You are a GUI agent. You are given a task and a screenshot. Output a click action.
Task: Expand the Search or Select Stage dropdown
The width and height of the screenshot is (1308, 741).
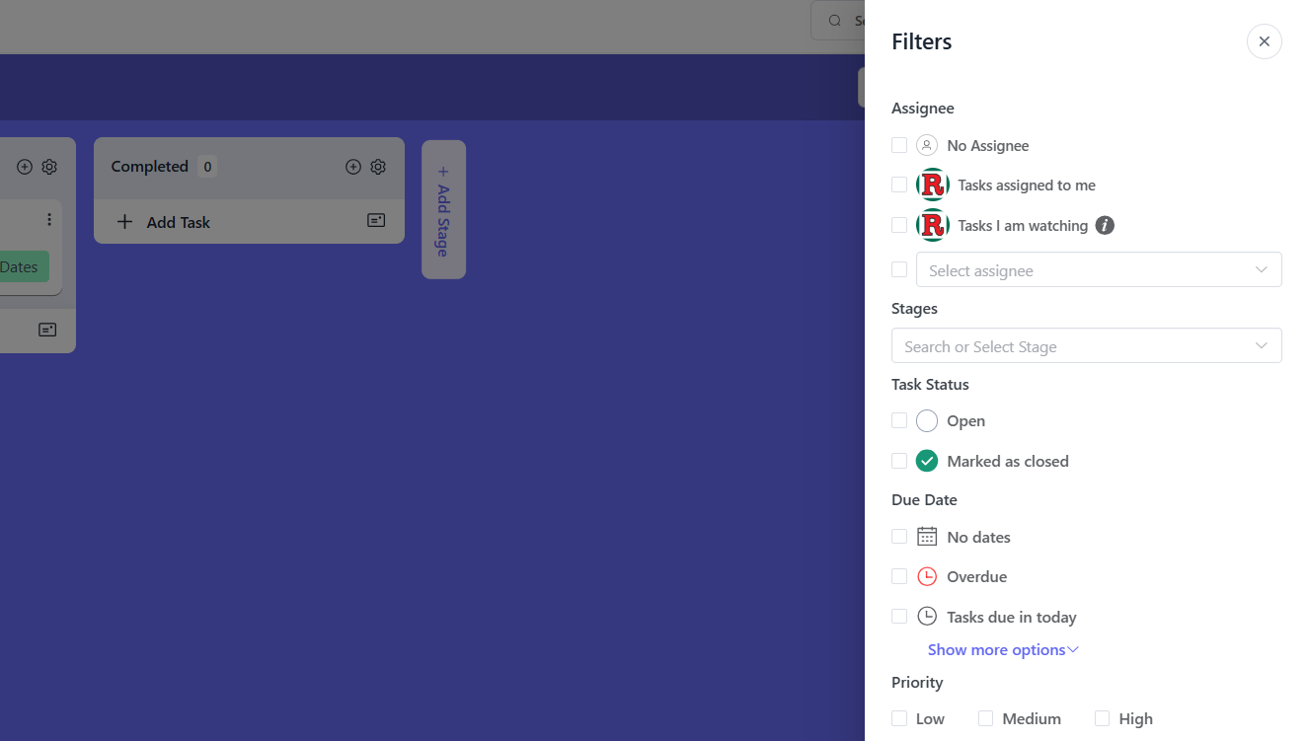1086,346
